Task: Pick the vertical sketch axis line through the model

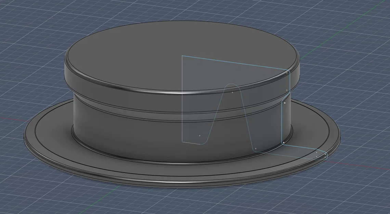Action: coord(182,100)
